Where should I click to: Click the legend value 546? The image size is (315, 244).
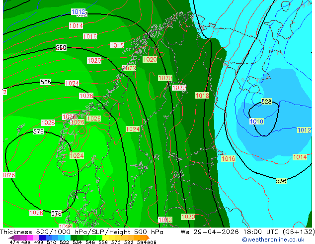90,242
